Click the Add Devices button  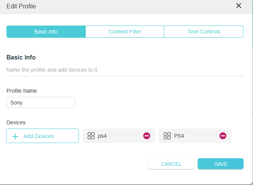[43, 136]
